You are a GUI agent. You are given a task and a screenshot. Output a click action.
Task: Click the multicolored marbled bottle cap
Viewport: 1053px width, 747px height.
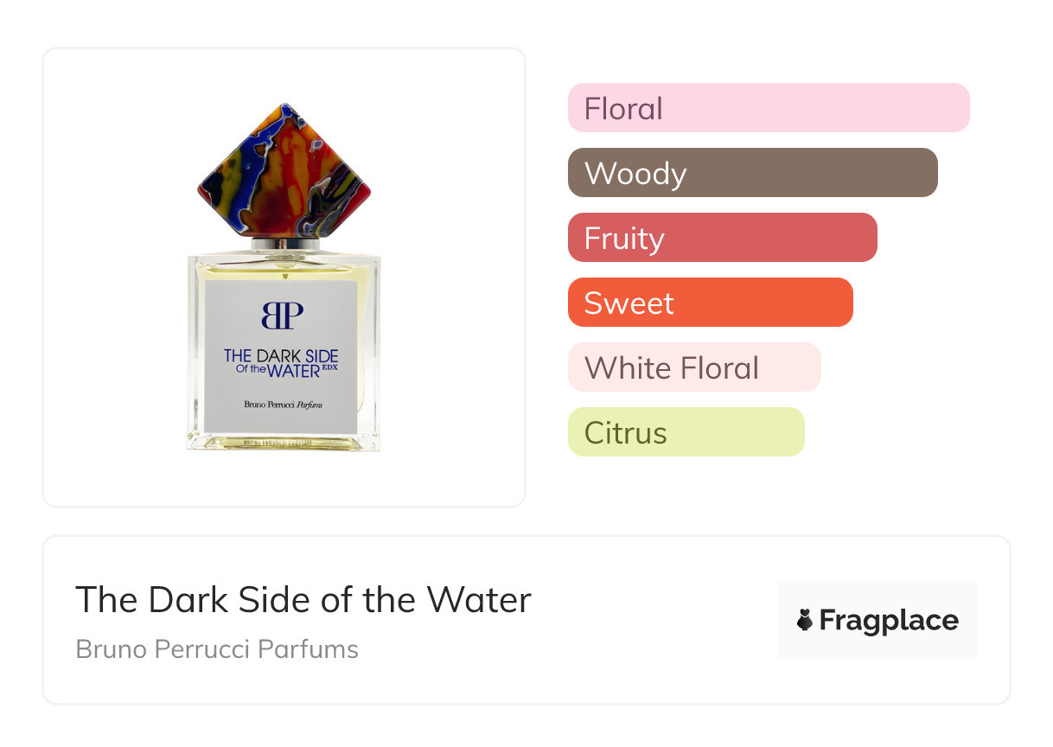(284, 171)
